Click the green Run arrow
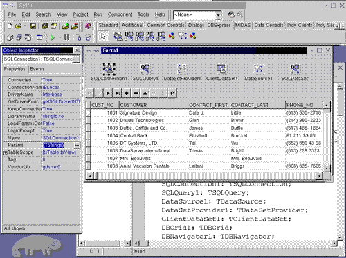The width and height of the screenshot is (346, 258). point(53,37)
